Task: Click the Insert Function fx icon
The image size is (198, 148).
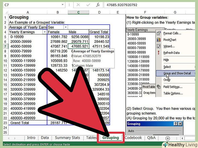Action: pos(98,5)
